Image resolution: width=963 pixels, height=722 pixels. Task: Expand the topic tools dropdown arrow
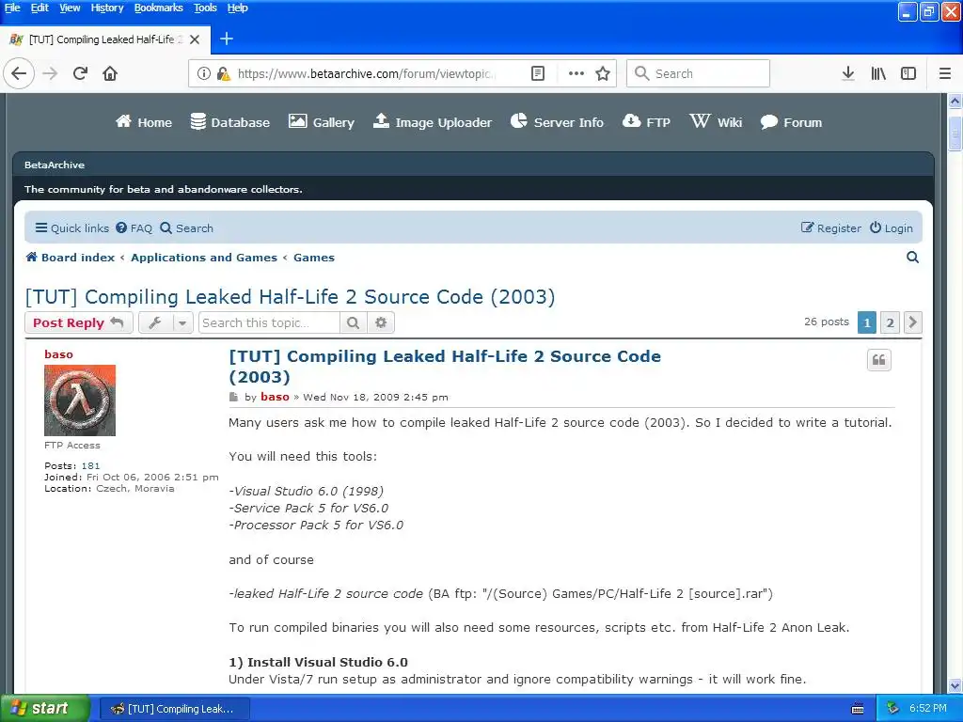182,322
